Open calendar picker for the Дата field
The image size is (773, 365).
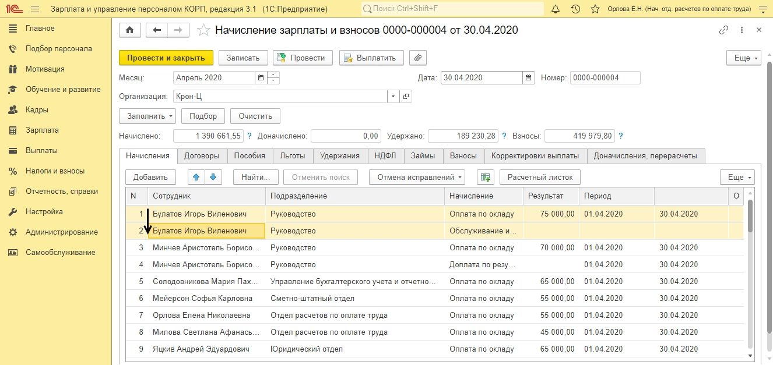click(529, 77)
